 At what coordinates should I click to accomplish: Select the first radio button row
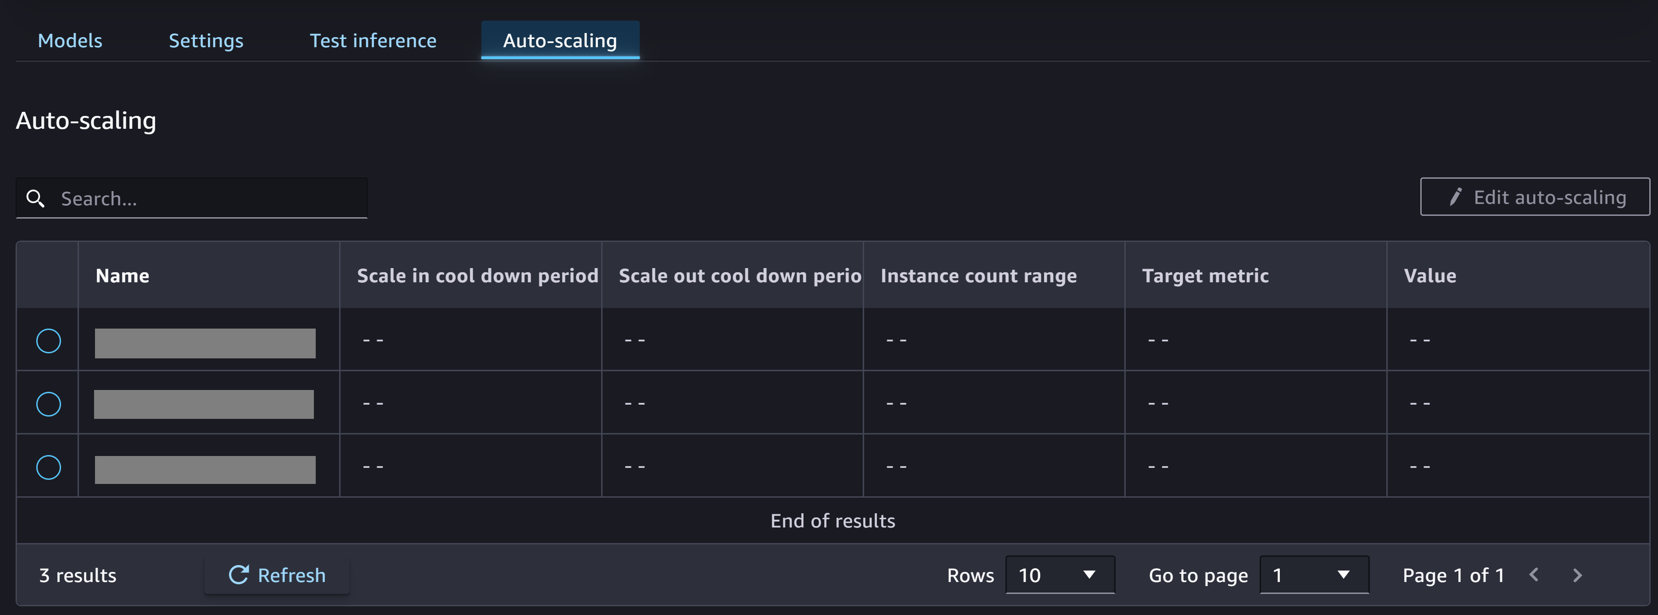tap(48, 340)
